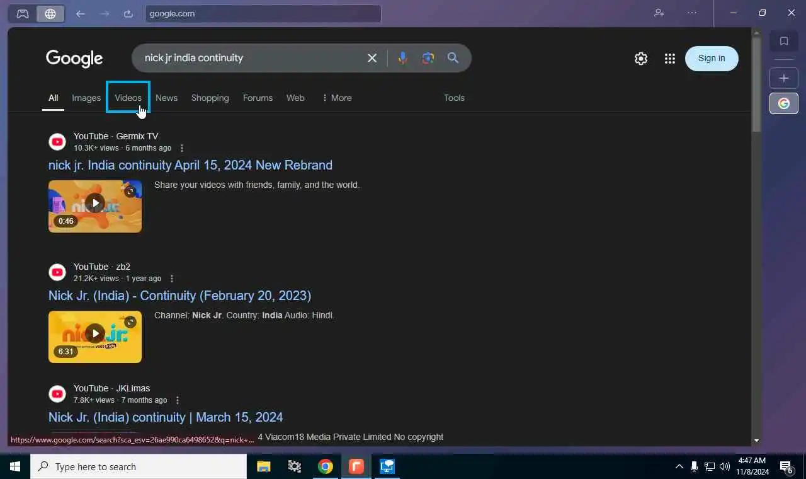
Task: Expand the More search filters
Action: [x=336, y=98]
